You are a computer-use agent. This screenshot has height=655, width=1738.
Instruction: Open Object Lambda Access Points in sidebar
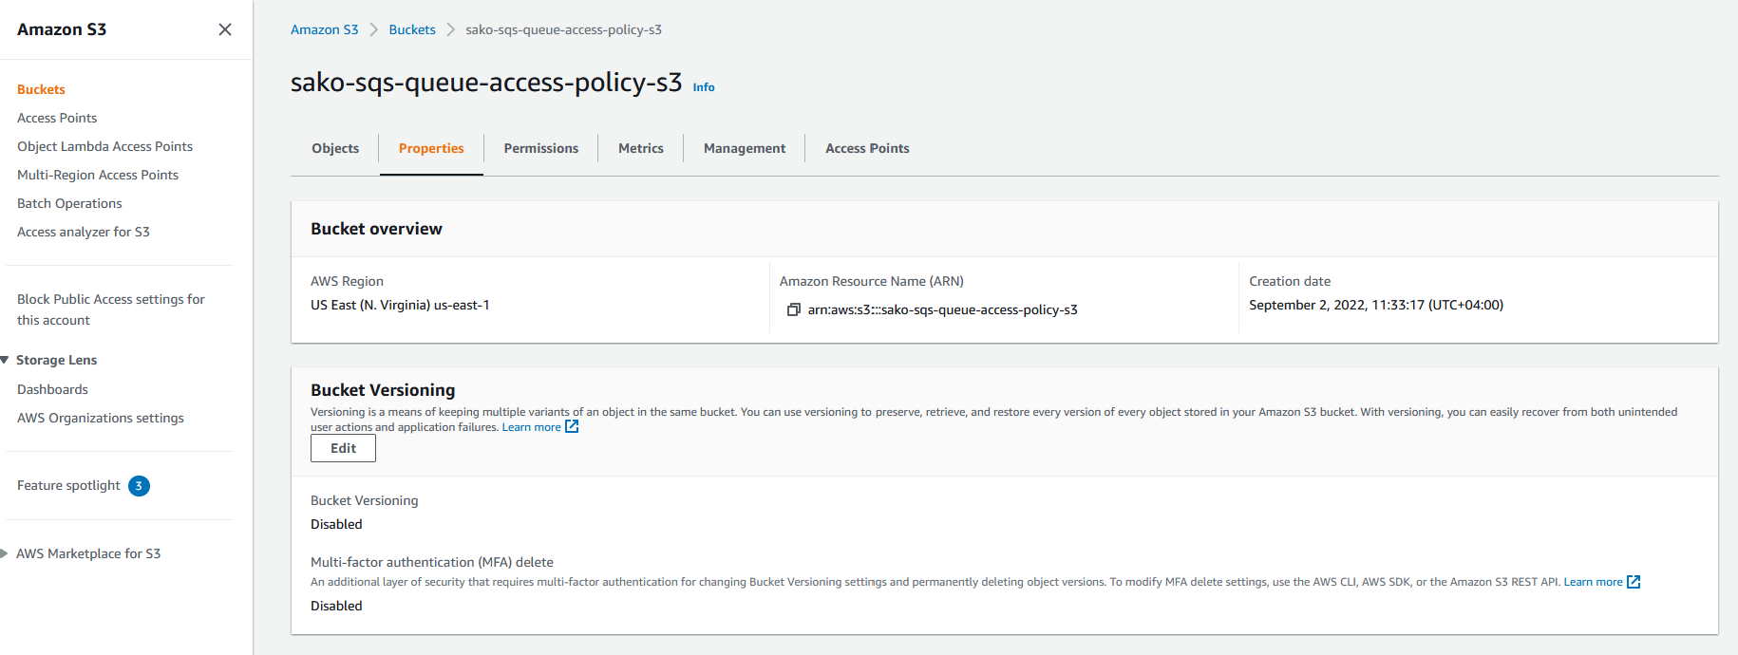(104, 146)
